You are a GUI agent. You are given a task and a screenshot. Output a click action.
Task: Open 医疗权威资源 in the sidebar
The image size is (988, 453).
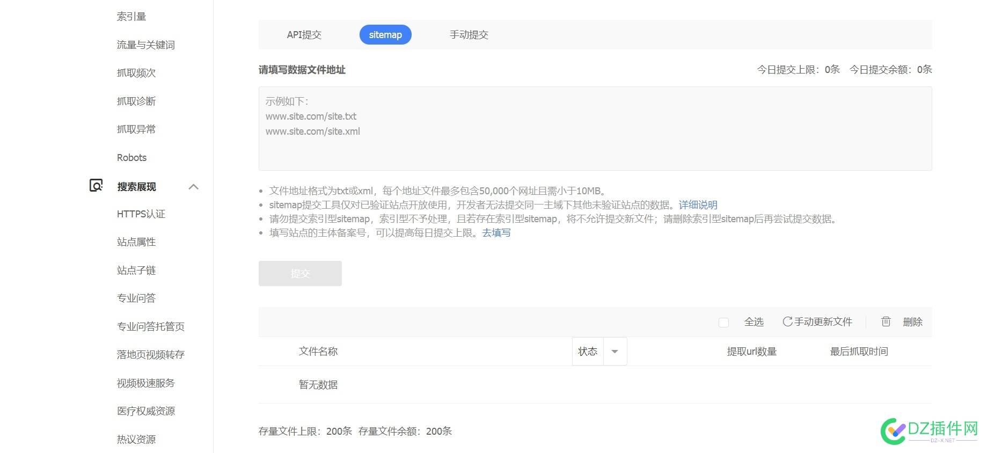[x=146, y=411]
